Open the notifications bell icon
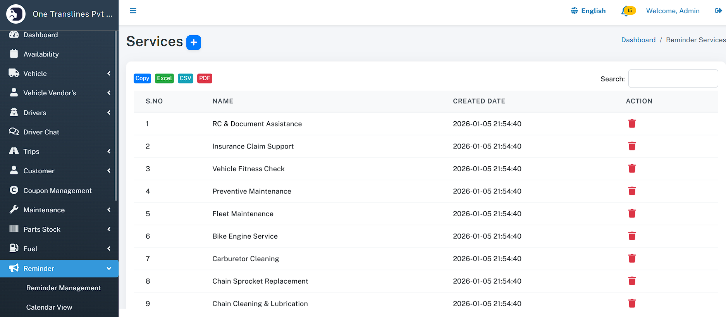Screen dimensions: 726x317 click(x=625, y=11)
